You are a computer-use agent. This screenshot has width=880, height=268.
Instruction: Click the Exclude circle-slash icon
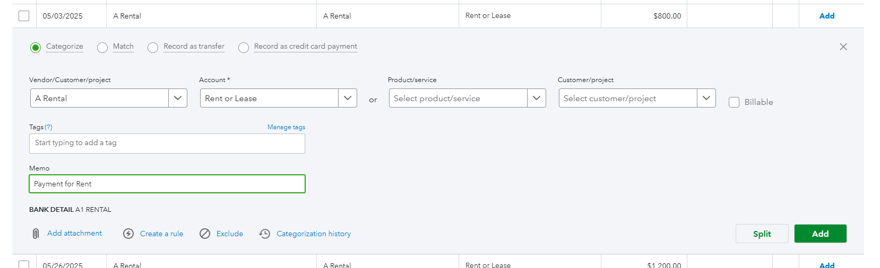205,234
